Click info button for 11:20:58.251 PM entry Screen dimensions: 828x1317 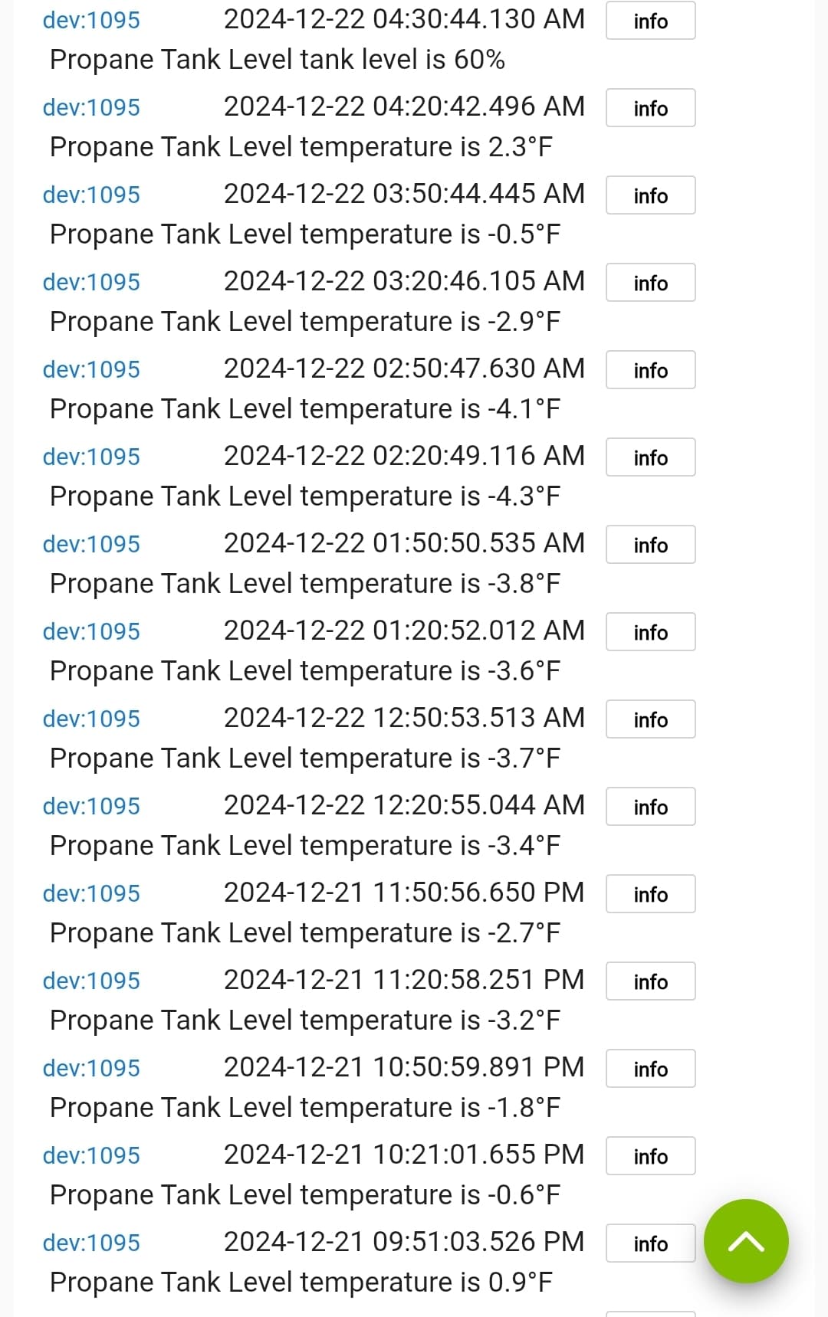coord(650,981)
